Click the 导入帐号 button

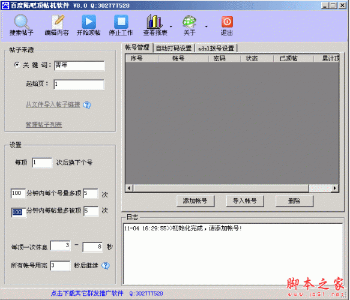[245, 201]
